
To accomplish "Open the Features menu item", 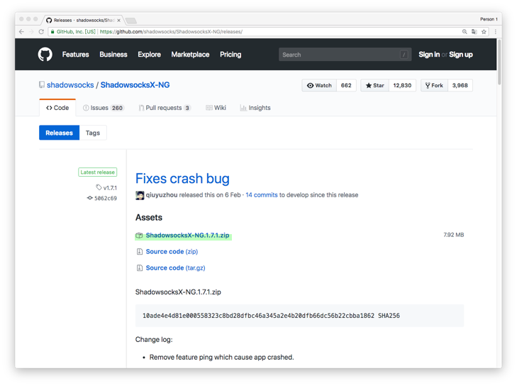I will (x=75, y=55).
